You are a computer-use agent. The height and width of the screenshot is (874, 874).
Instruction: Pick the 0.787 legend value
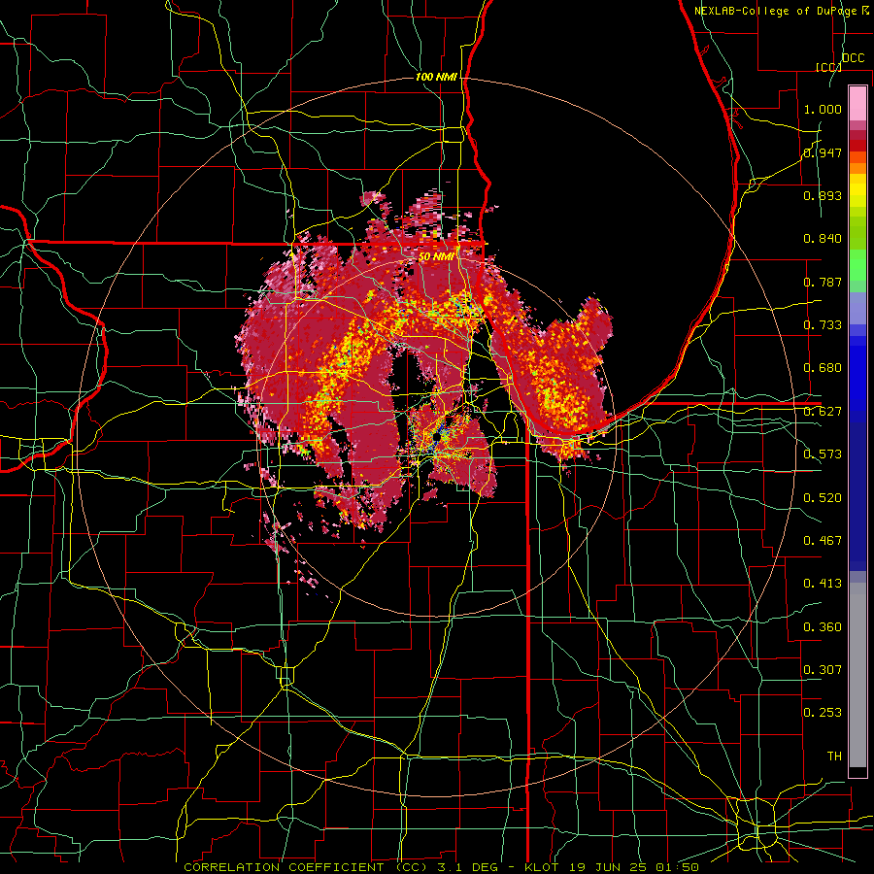[823, 282]
